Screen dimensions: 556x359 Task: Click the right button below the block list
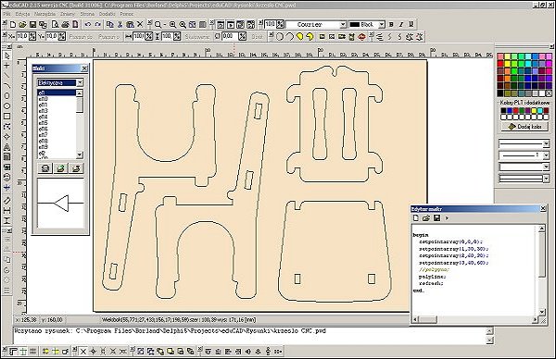click(x=76, y=168)
